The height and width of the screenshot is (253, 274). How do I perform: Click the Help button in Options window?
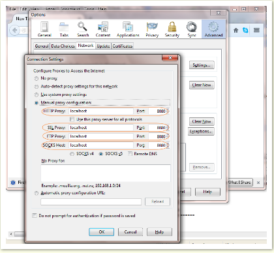[x=207, y=192]
